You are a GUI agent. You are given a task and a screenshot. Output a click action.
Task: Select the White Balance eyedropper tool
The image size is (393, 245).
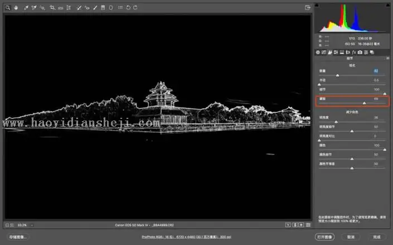[x=26, y=8]
